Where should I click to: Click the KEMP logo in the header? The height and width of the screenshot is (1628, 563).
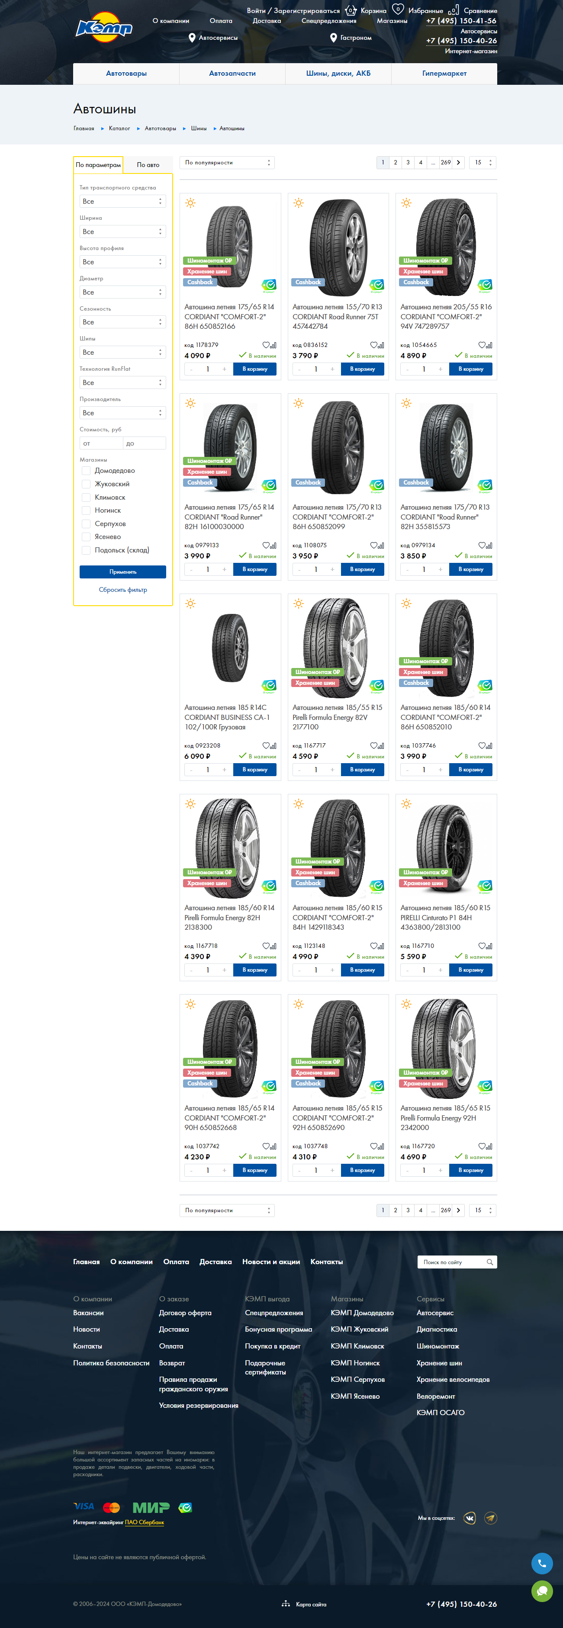pyautogui.click(x=104, y=27)
